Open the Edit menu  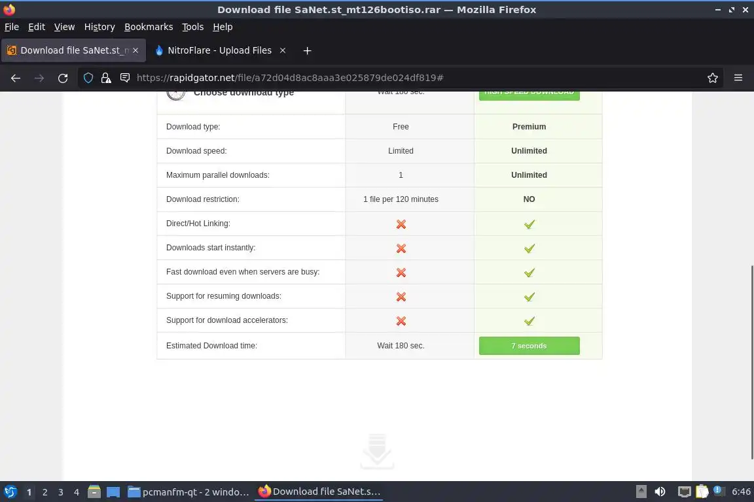37,27
